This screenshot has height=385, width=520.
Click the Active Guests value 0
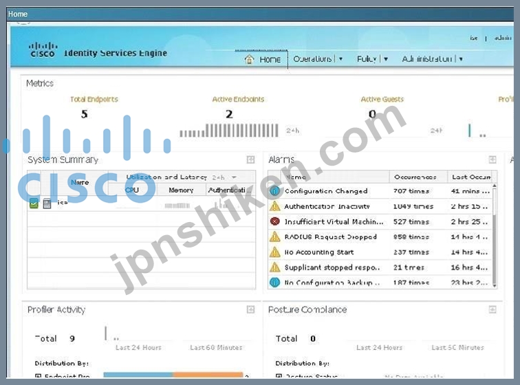(372, 114)
